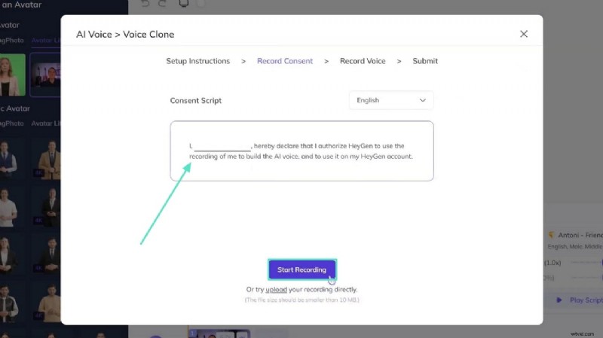Click the Consent Script label
Image resolution: width=603 pixels, height=338 pixels.
[196, 101]
